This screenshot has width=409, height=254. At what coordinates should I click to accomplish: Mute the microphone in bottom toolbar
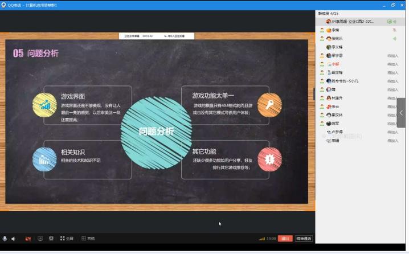pyautogui.click(x=5, y=239)
